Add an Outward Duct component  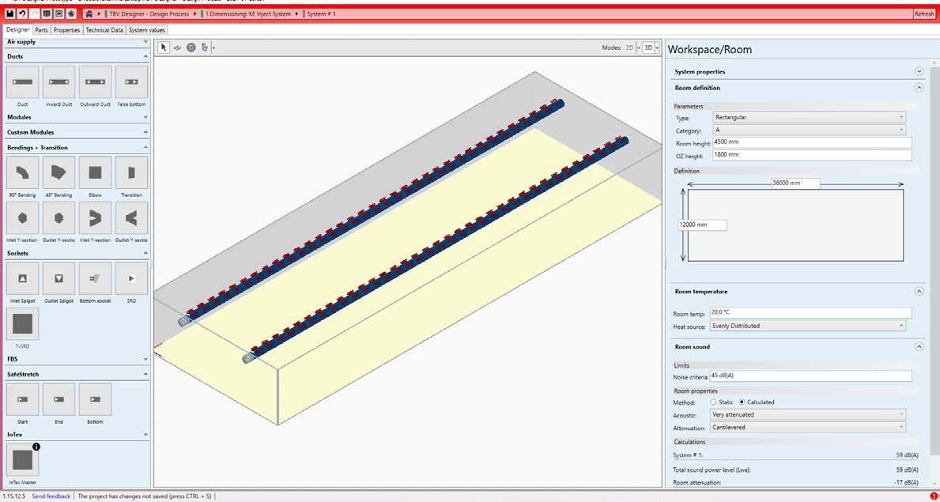click(96, 82)
